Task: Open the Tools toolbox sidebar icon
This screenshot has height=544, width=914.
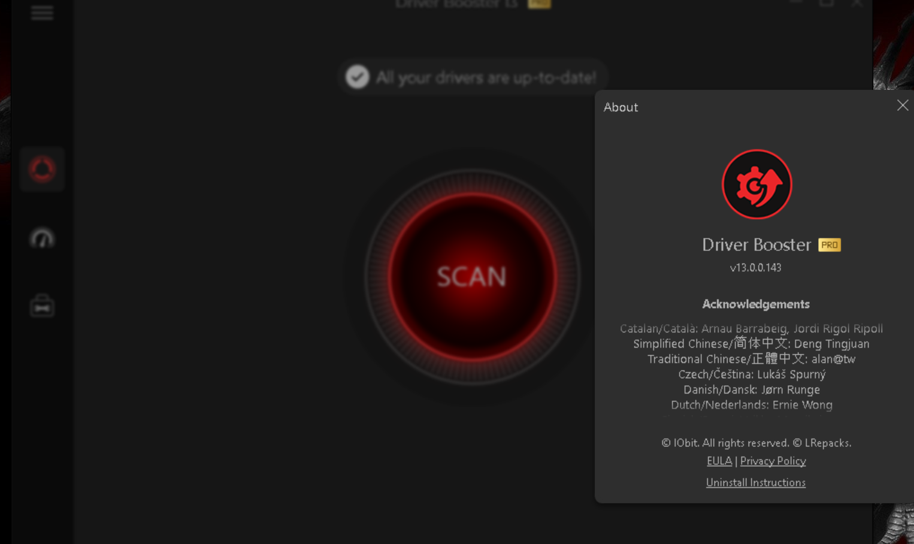Action: 42,306
